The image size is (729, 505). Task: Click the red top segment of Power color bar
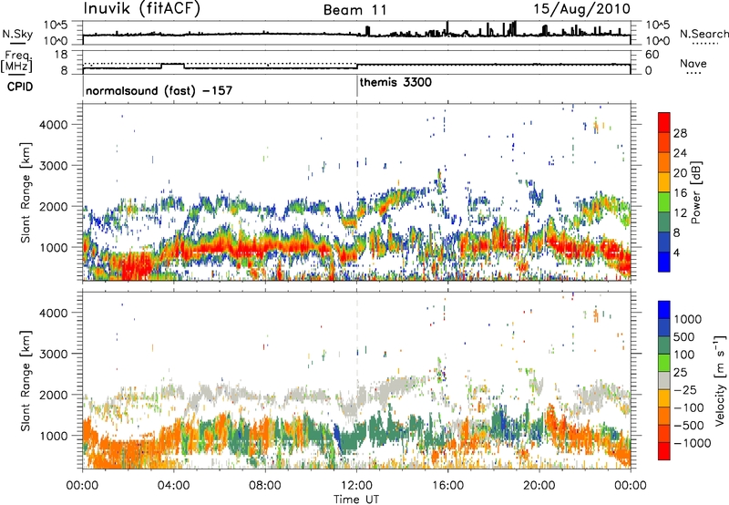(x=664, y=123)
